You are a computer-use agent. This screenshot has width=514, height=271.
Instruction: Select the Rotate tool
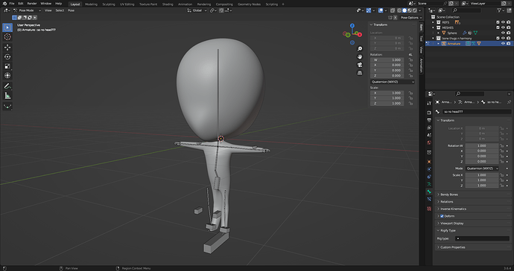7,57
